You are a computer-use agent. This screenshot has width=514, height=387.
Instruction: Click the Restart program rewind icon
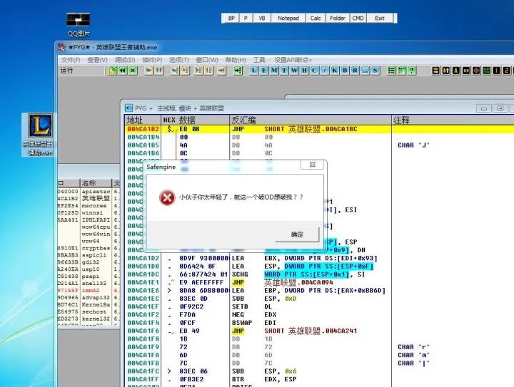tap(123, 71)
